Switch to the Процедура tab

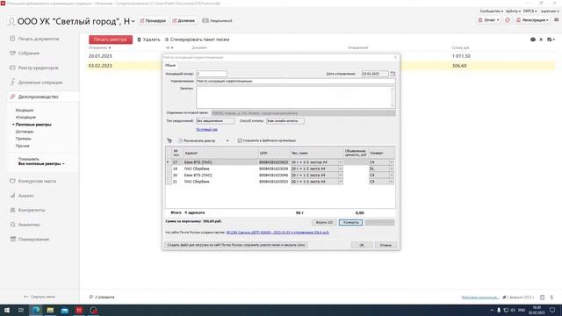point(153,21)
